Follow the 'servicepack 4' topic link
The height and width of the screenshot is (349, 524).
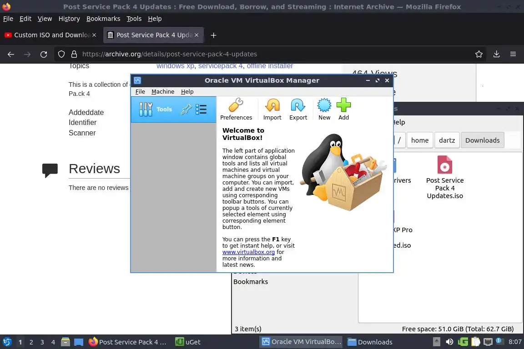[x=220, y=66]
